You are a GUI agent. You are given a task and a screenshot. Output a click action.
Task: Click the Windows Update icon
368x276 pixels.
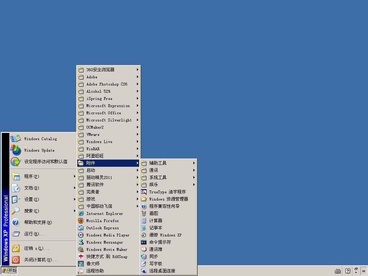pos(15,150)
